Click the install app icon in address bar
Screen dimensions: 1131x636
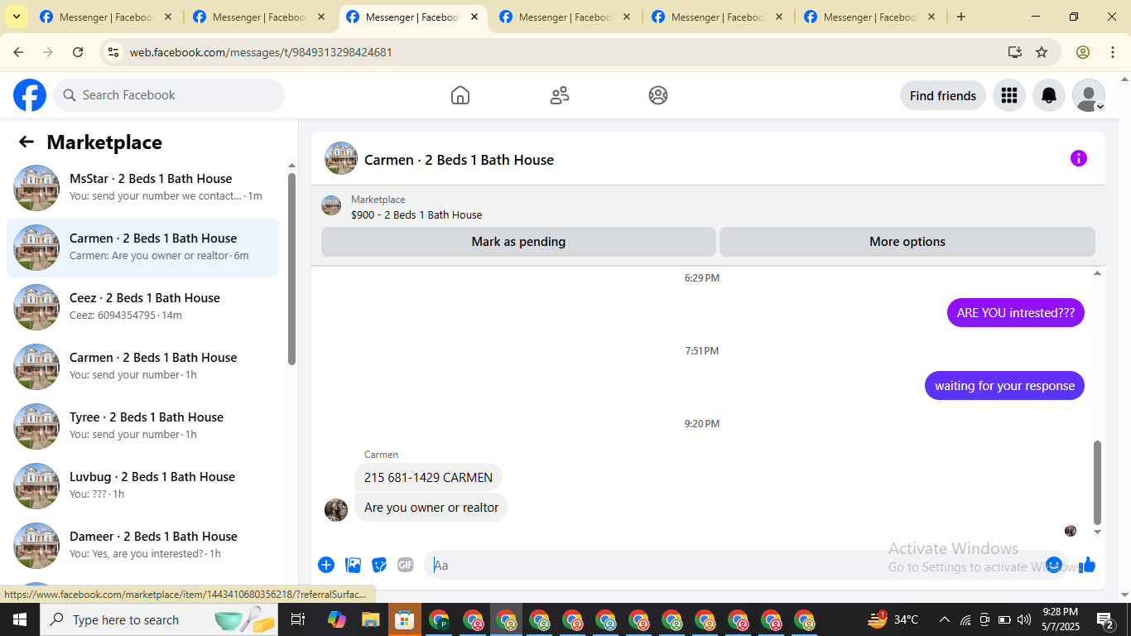click(x=1015, y=52)
